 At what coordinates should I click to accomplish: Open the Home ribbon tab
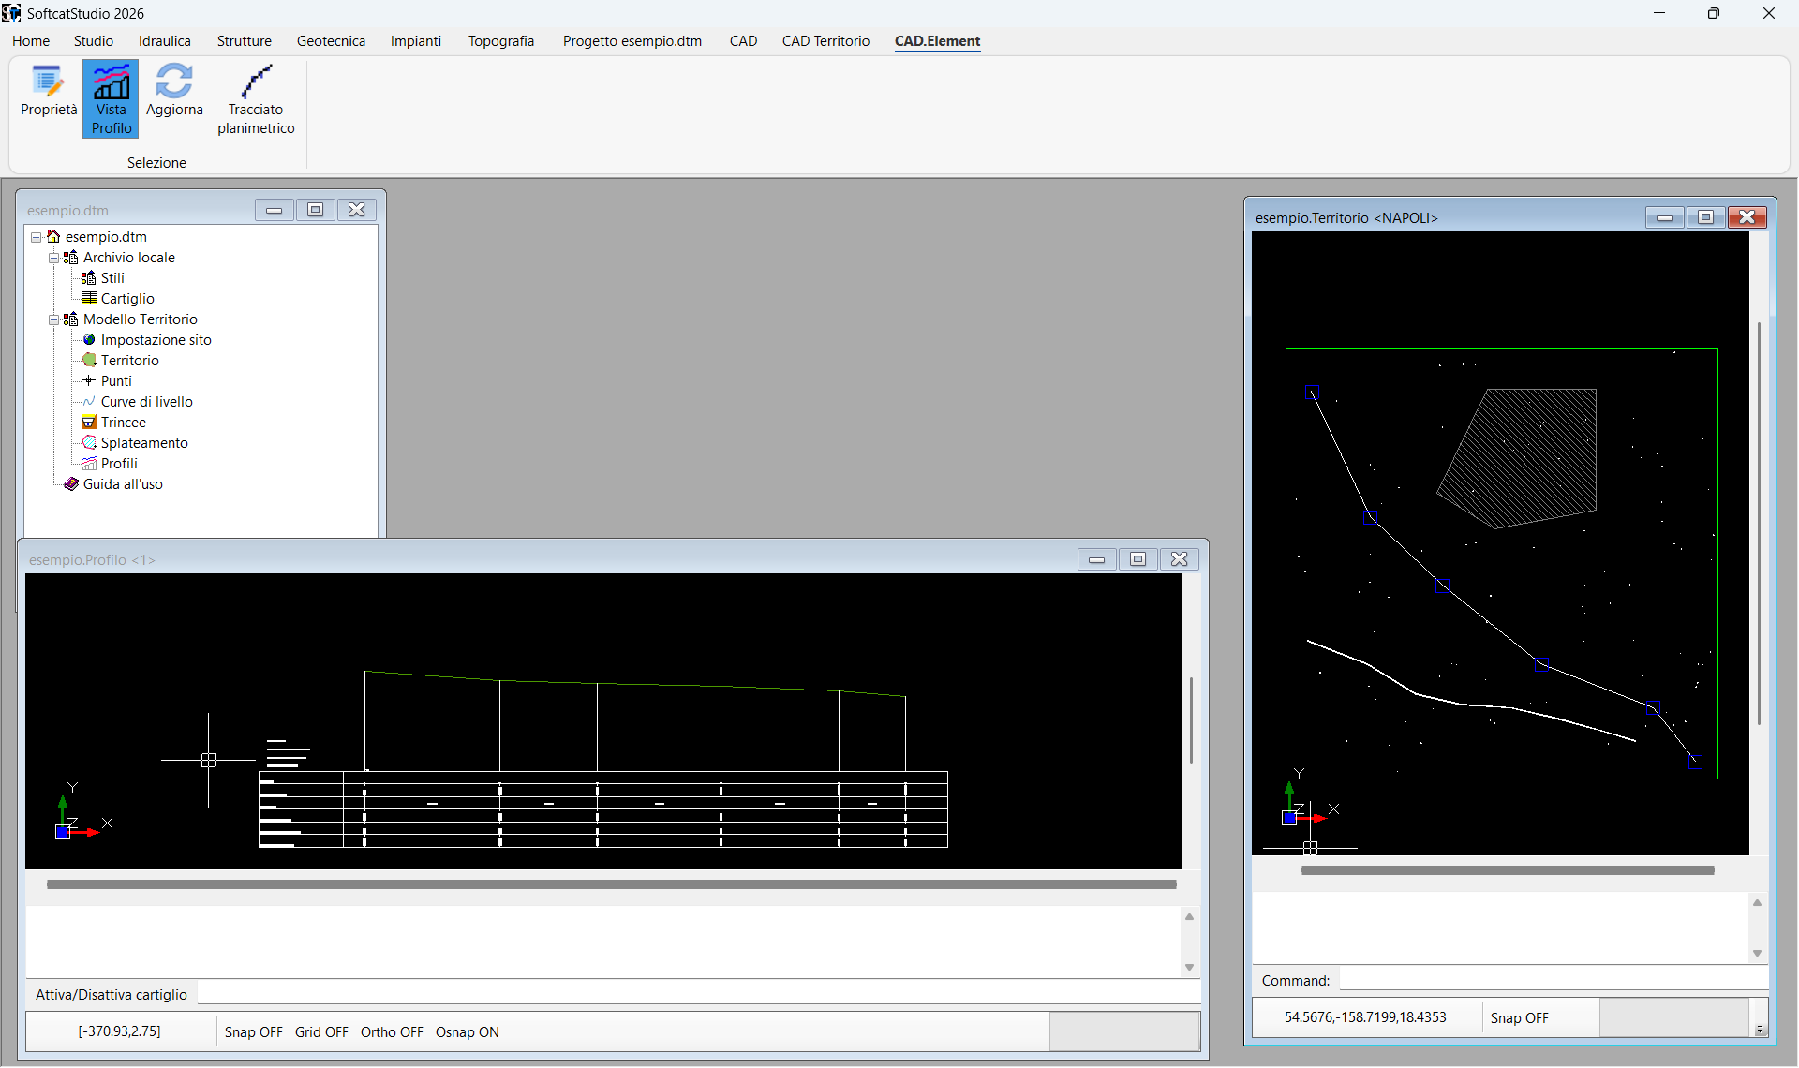pyautogui.click(x=31, y=41)
